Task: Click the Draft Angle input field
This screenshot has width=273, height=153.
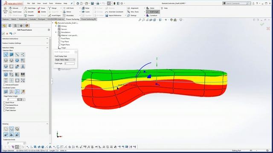Action: click(x=70, y=63)
